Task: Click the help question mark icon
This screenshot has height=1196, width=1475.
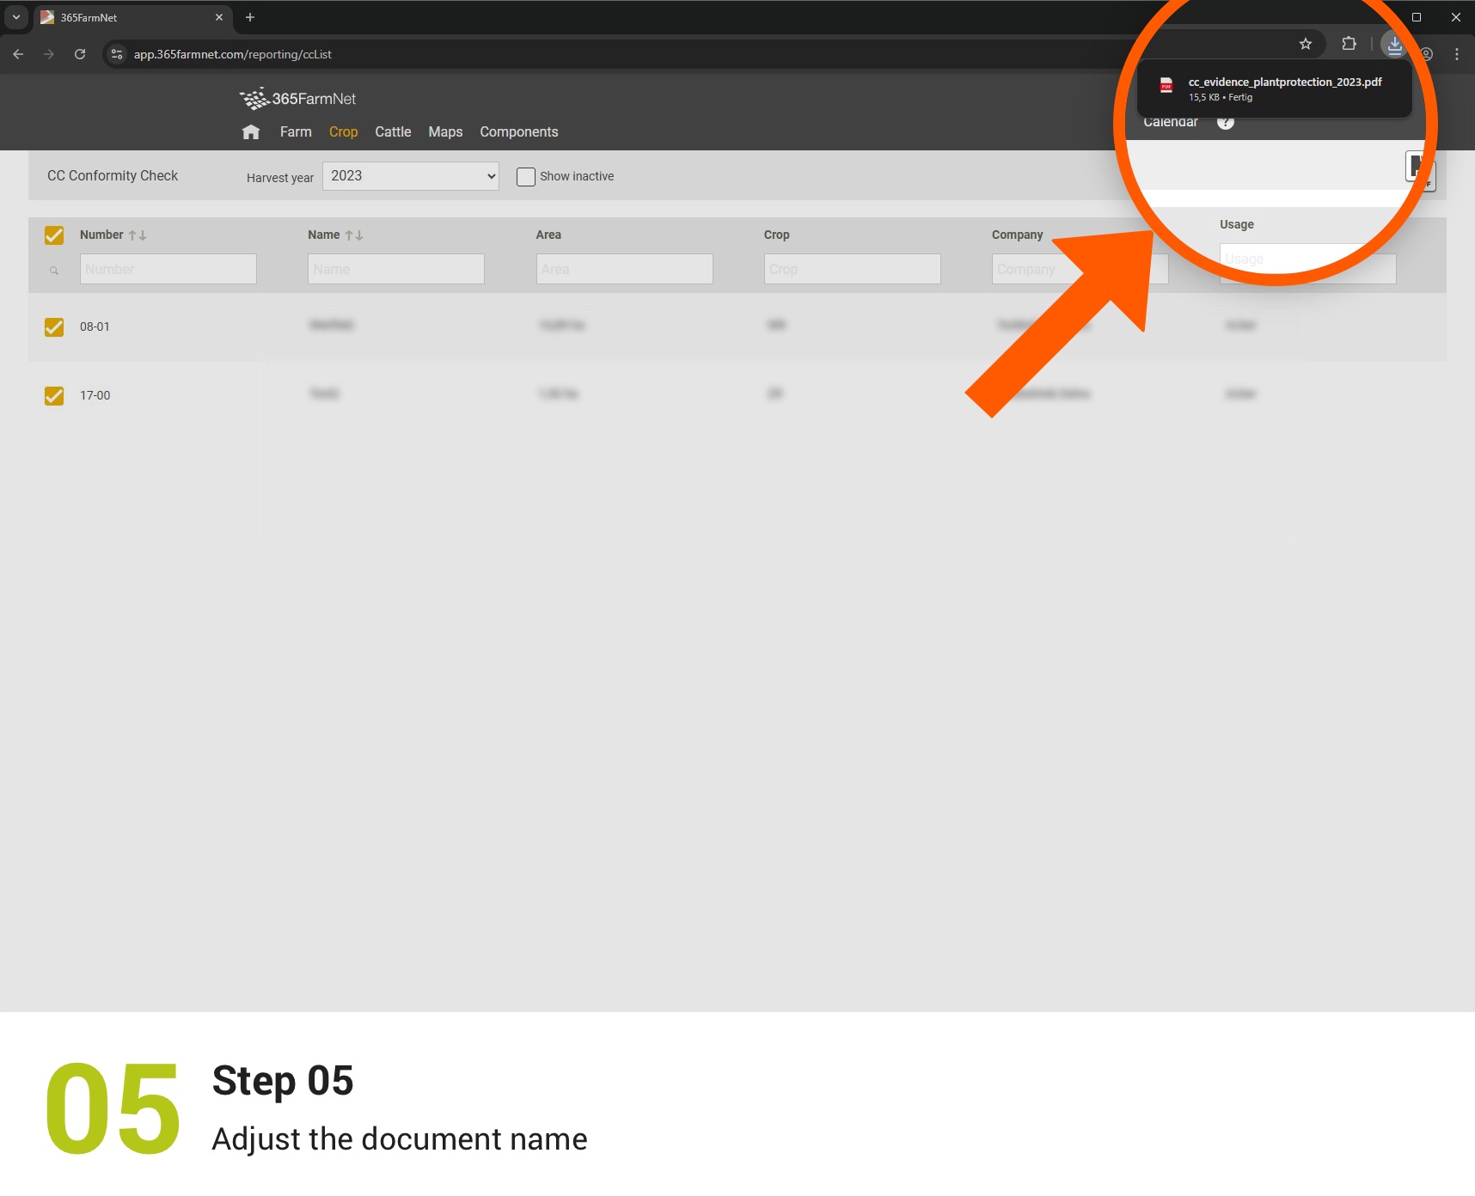Action: pos(1226,122)
